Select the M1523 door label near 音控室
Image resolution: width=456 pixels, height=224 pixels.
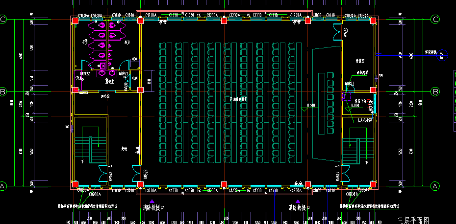[x=346, y=33]
